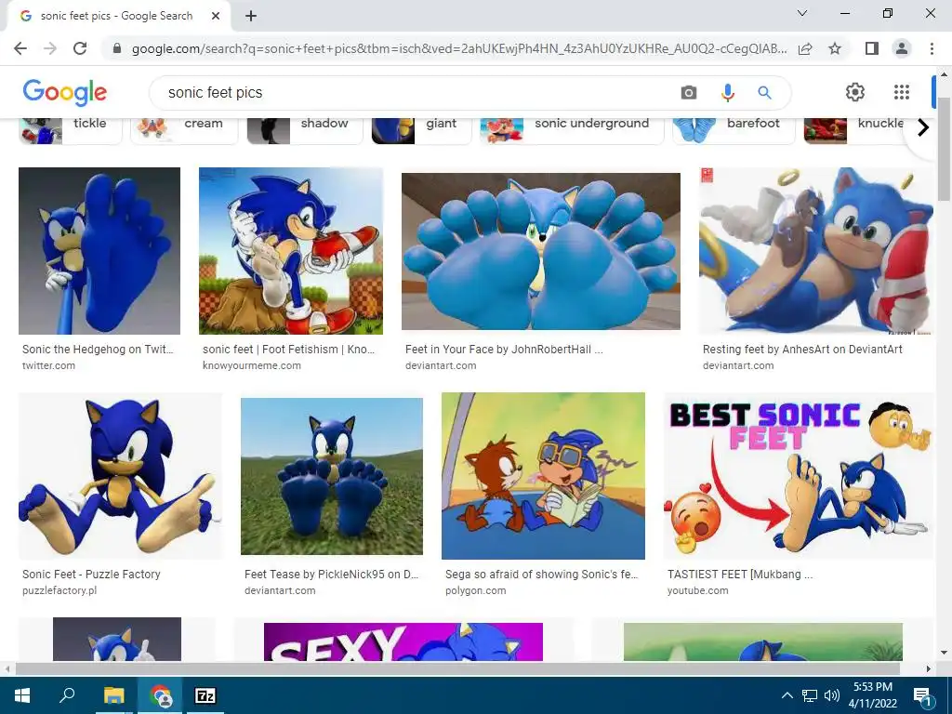Click 'Sonic the Hedgehog on Twit...' caption

tap(98, 350)
